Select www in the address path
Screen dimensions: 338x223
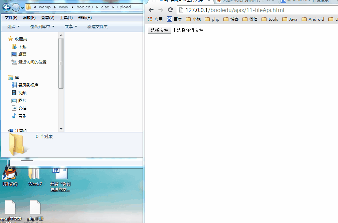(x=63, y=7)
